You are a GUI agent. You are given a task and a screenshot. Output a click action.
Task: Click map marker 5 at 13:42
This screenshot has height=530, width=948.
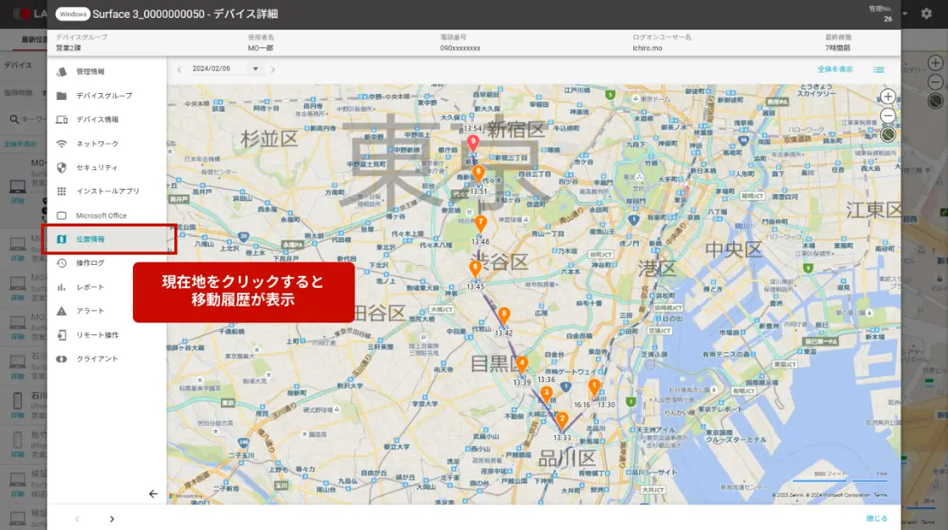pyautogui.click(x=504, y=315)
